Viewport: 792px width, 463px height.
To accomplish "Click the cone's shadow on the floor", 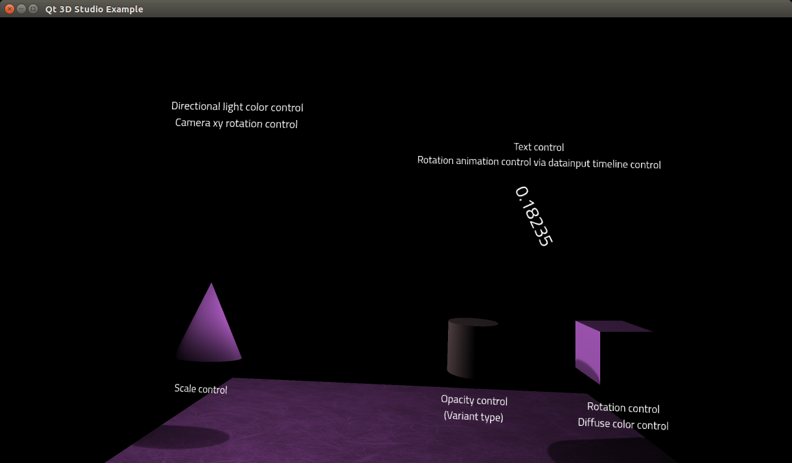I will pos(183,438).
